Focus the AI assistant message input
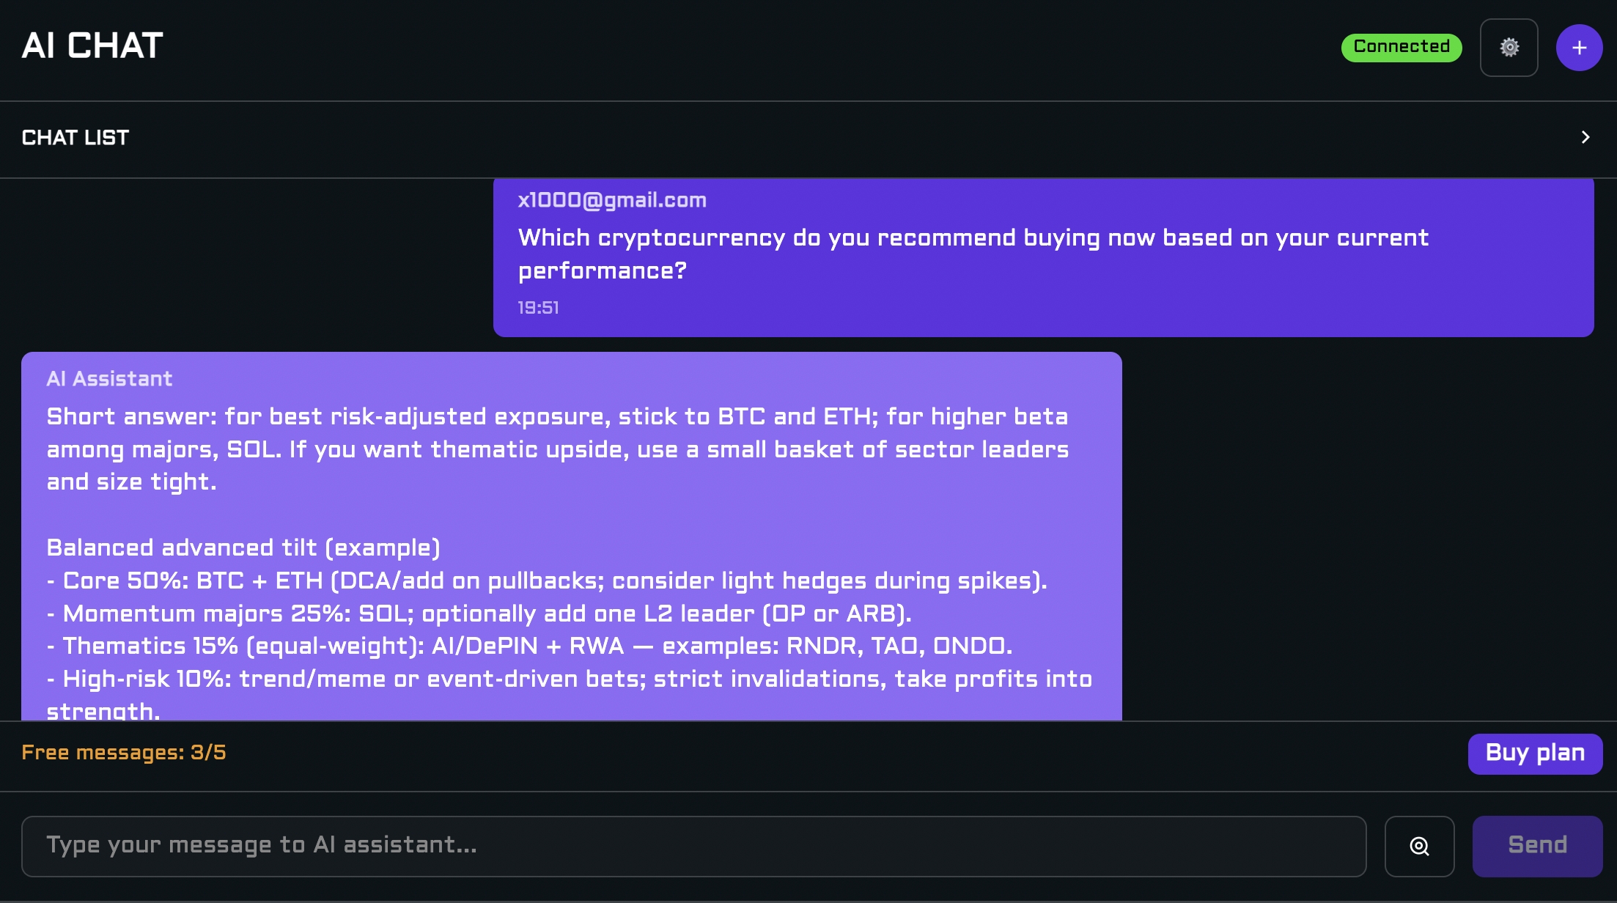1617x903 pixels. [693, 846]
